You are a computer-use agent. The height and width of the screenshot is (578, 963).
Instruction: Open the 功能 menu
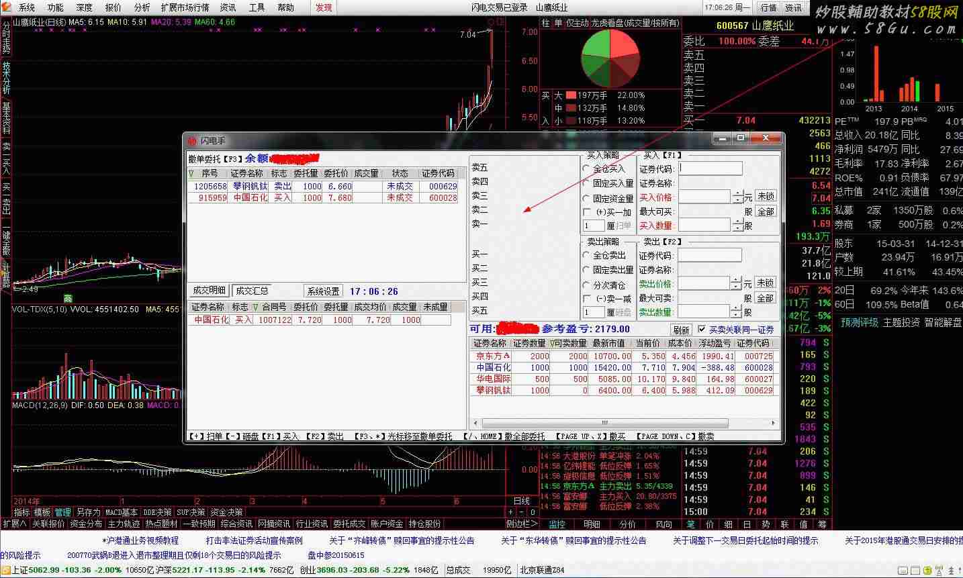56,7
